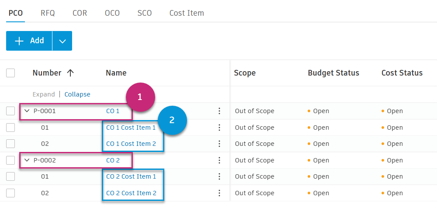Switch to the Cost Item tab
This screenshot has height=207, width=437.
[187, 13]
